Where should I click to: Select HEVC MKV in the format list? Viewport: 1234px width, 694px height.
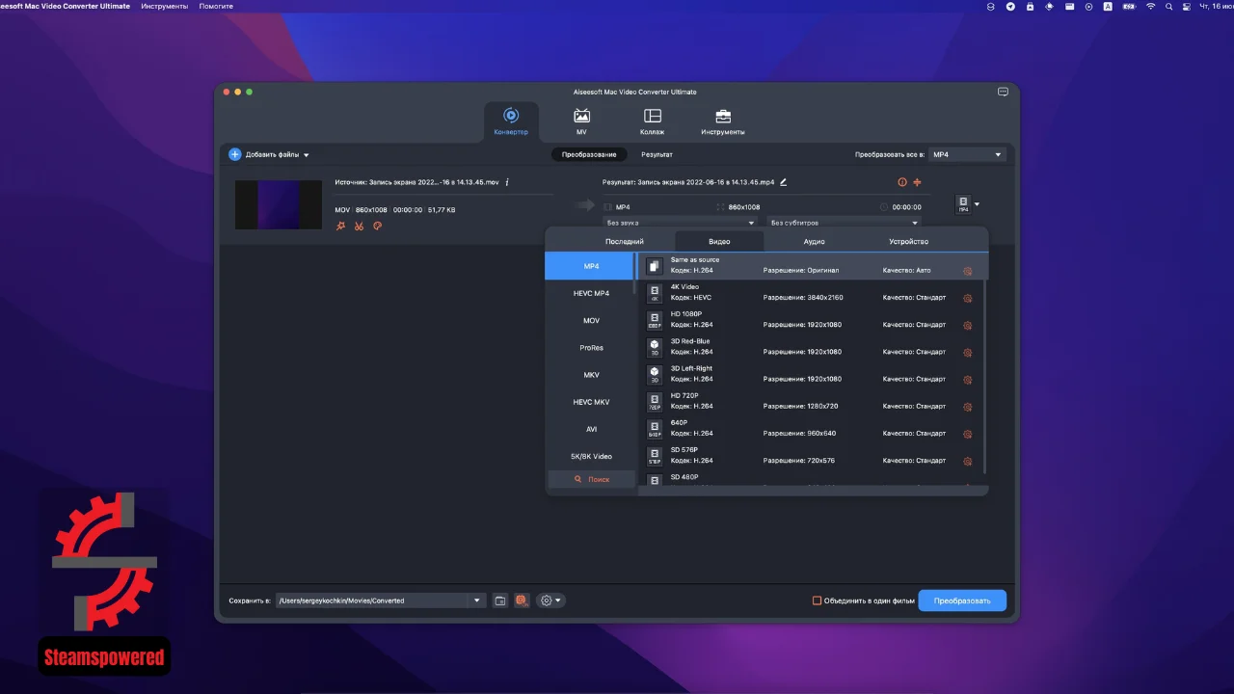(591, 402)
